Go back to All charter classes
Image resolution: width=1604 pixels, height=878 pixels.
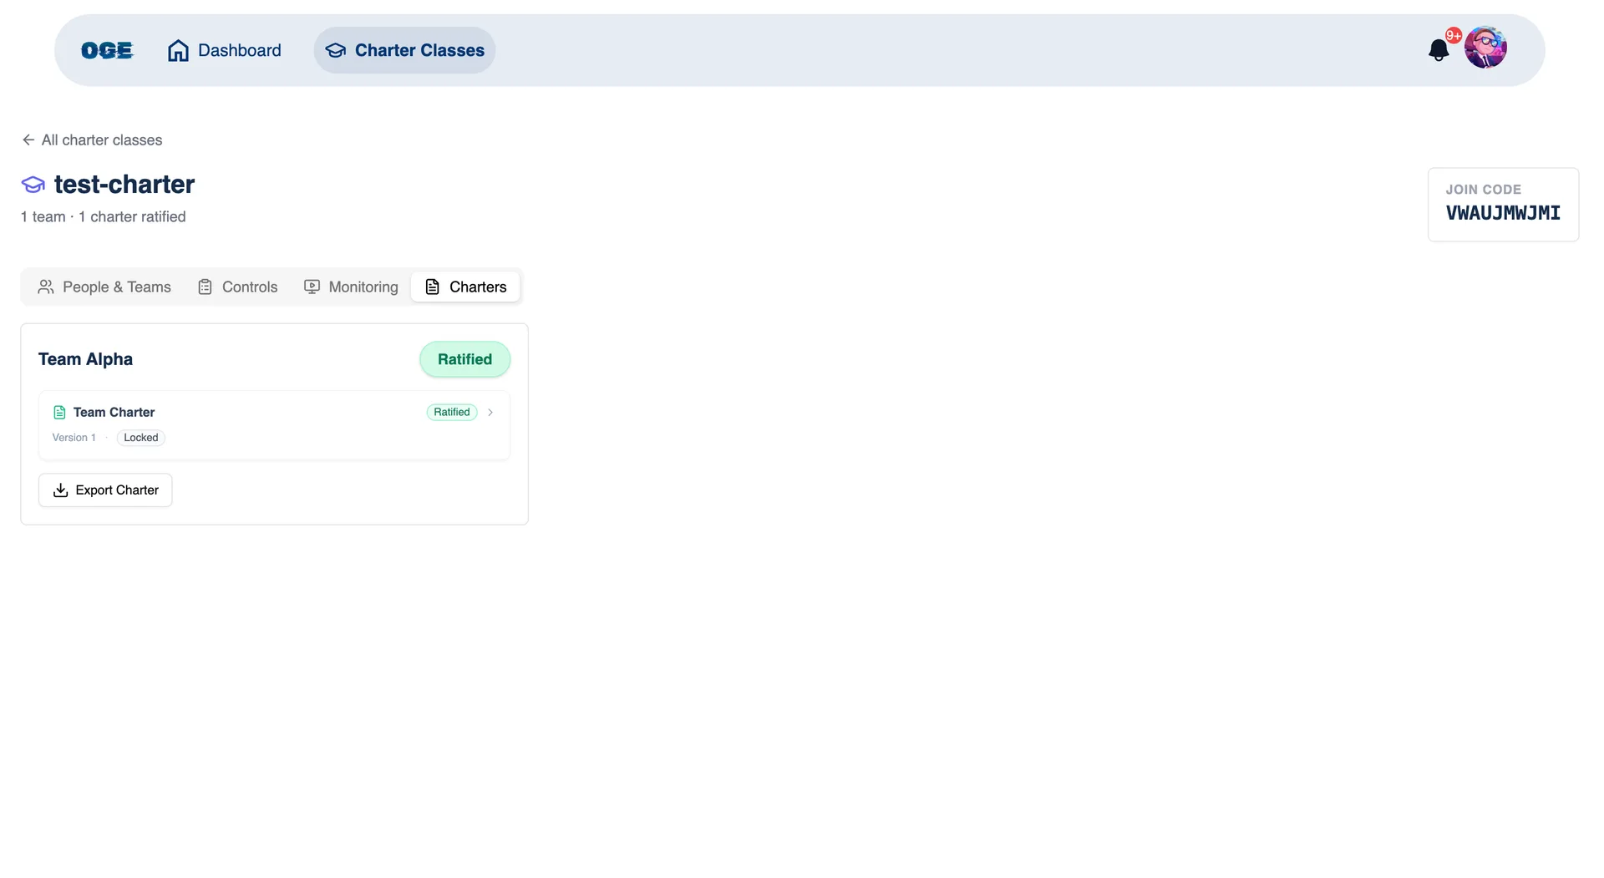tap(92, 140)
